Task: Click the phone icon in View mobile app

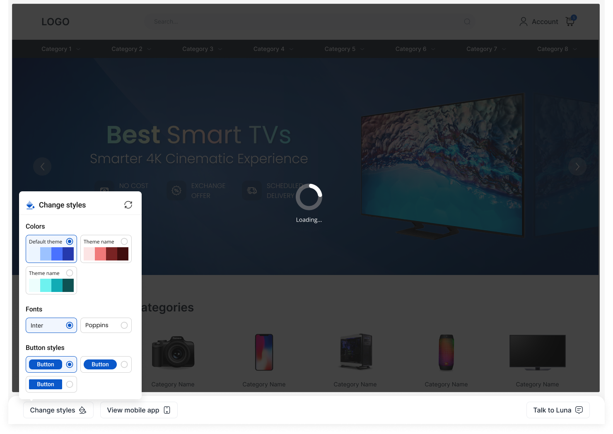Action: (167, 410)
